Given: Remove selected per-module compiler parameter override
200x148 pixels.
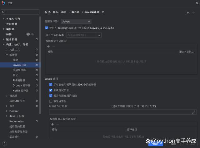Looking at the screenshot, I should (x=57, y=124).
